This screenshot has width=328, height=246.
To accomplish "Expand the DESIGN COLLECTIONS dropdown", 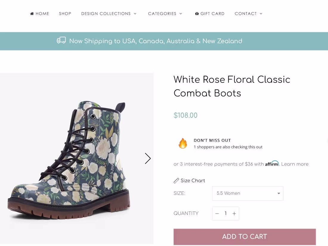I will coord(109,13).
